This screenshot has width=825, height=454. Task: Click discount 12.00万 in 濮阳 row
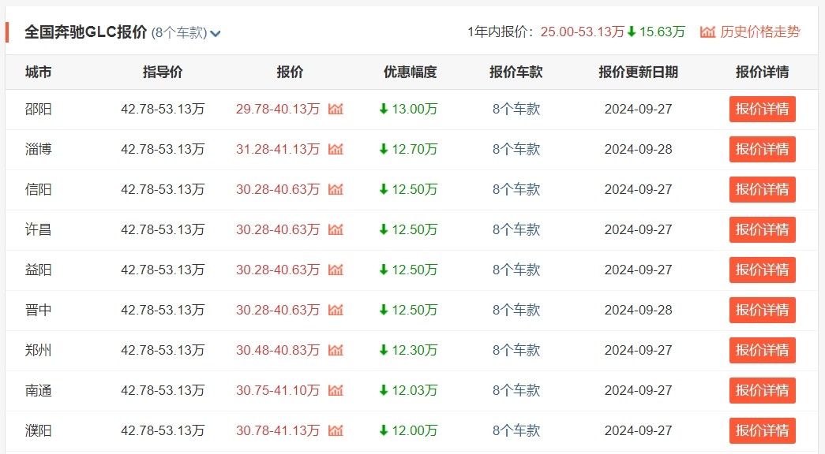(x=414, y=430)
